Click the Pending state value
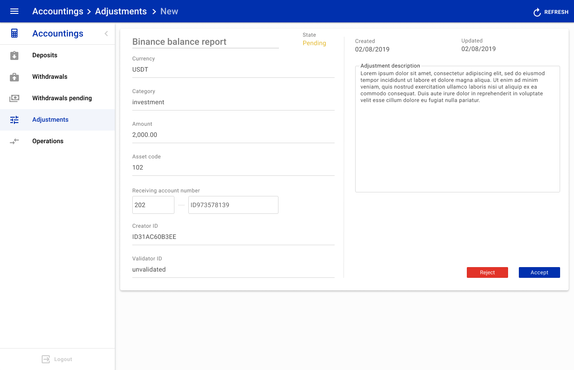574x370 pixels. click(314, 43)
